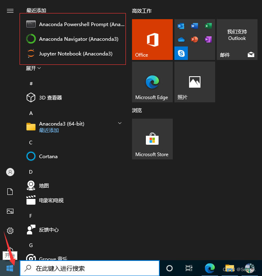Click the Cortana circle on taskbar
262x276 pixels.
click(170, 268)
